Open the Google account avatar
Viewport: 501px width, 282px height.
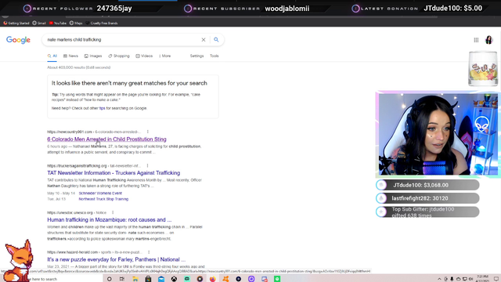click(488, 40)
